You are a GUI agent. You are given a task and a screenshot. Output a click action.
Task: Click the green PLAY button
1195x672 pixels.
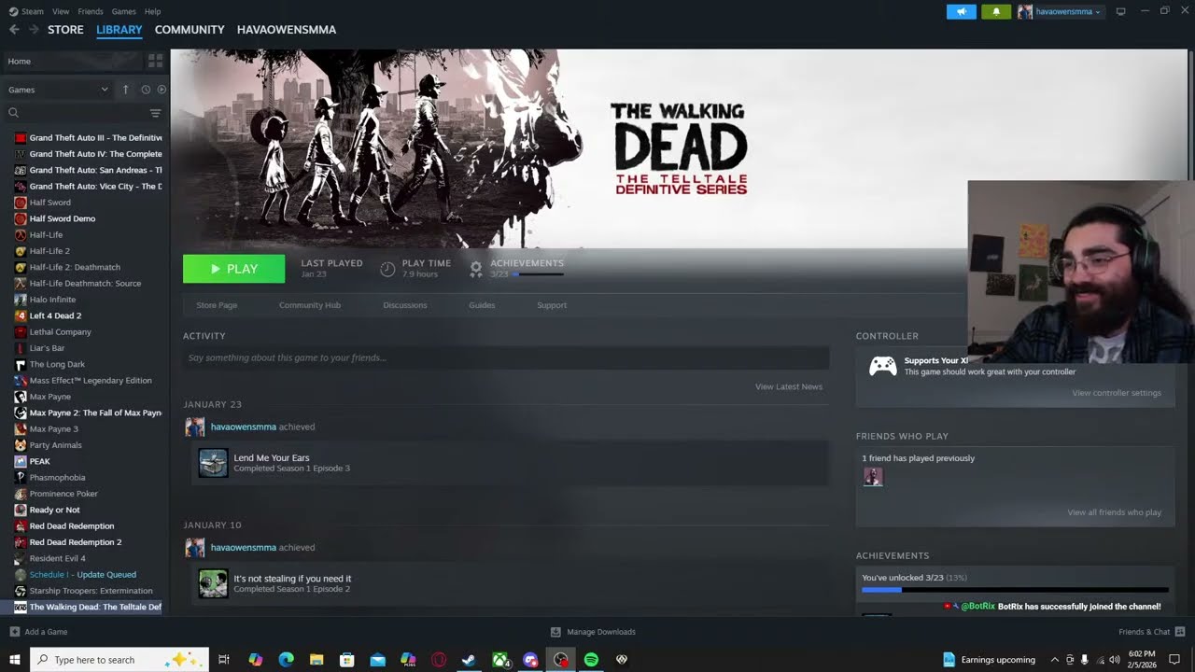tap(233, 269)
